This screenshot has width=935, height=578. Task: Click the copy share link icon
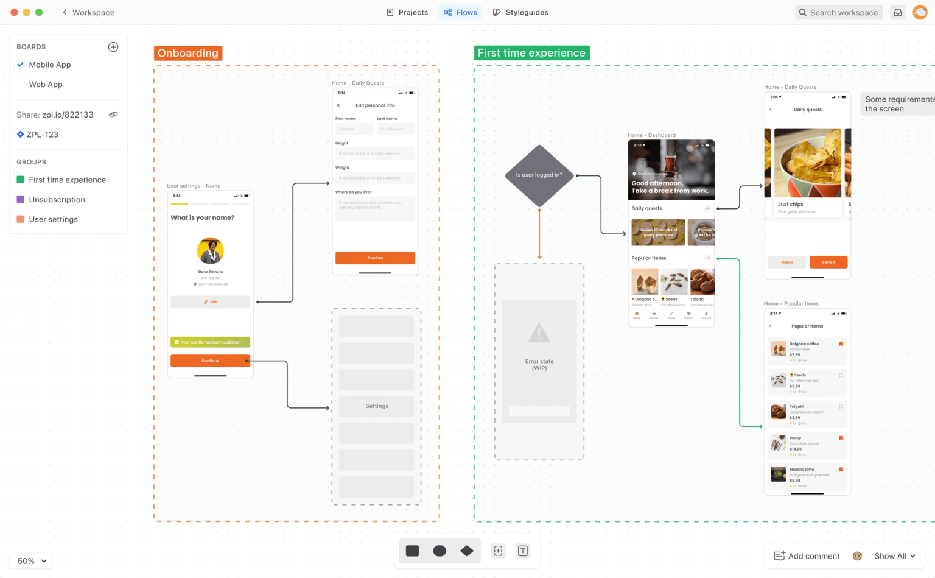[x=113, y=114]
